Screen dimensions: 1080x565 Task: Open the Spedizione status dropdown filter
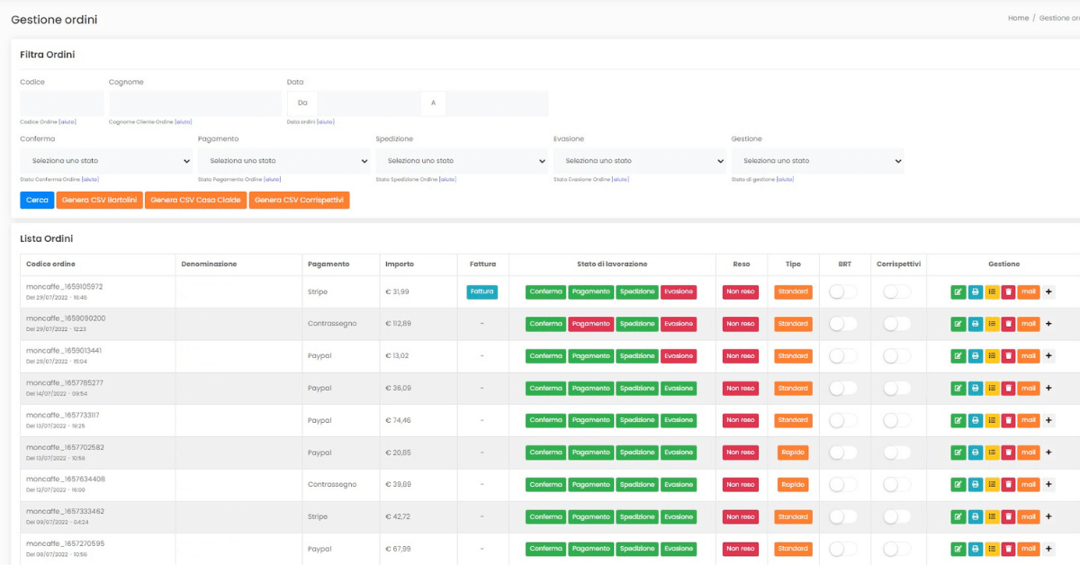click(463, 161)
